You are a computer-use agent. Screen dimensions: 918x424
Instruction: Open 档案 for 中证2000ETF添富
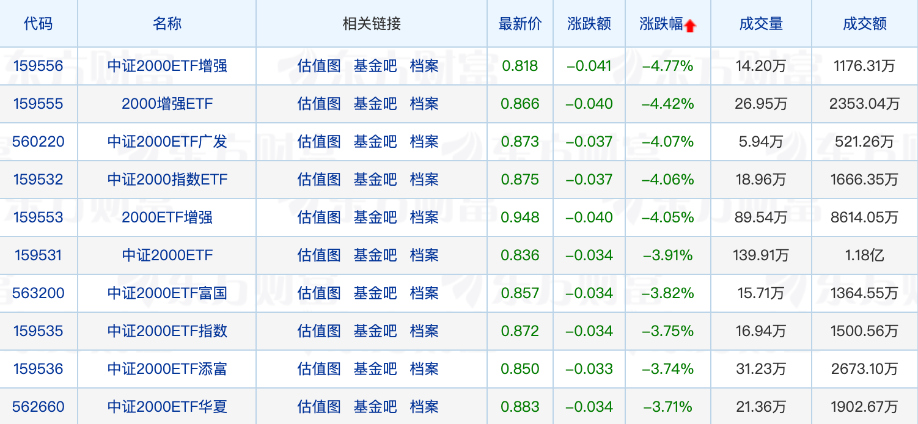click(424, 368)
